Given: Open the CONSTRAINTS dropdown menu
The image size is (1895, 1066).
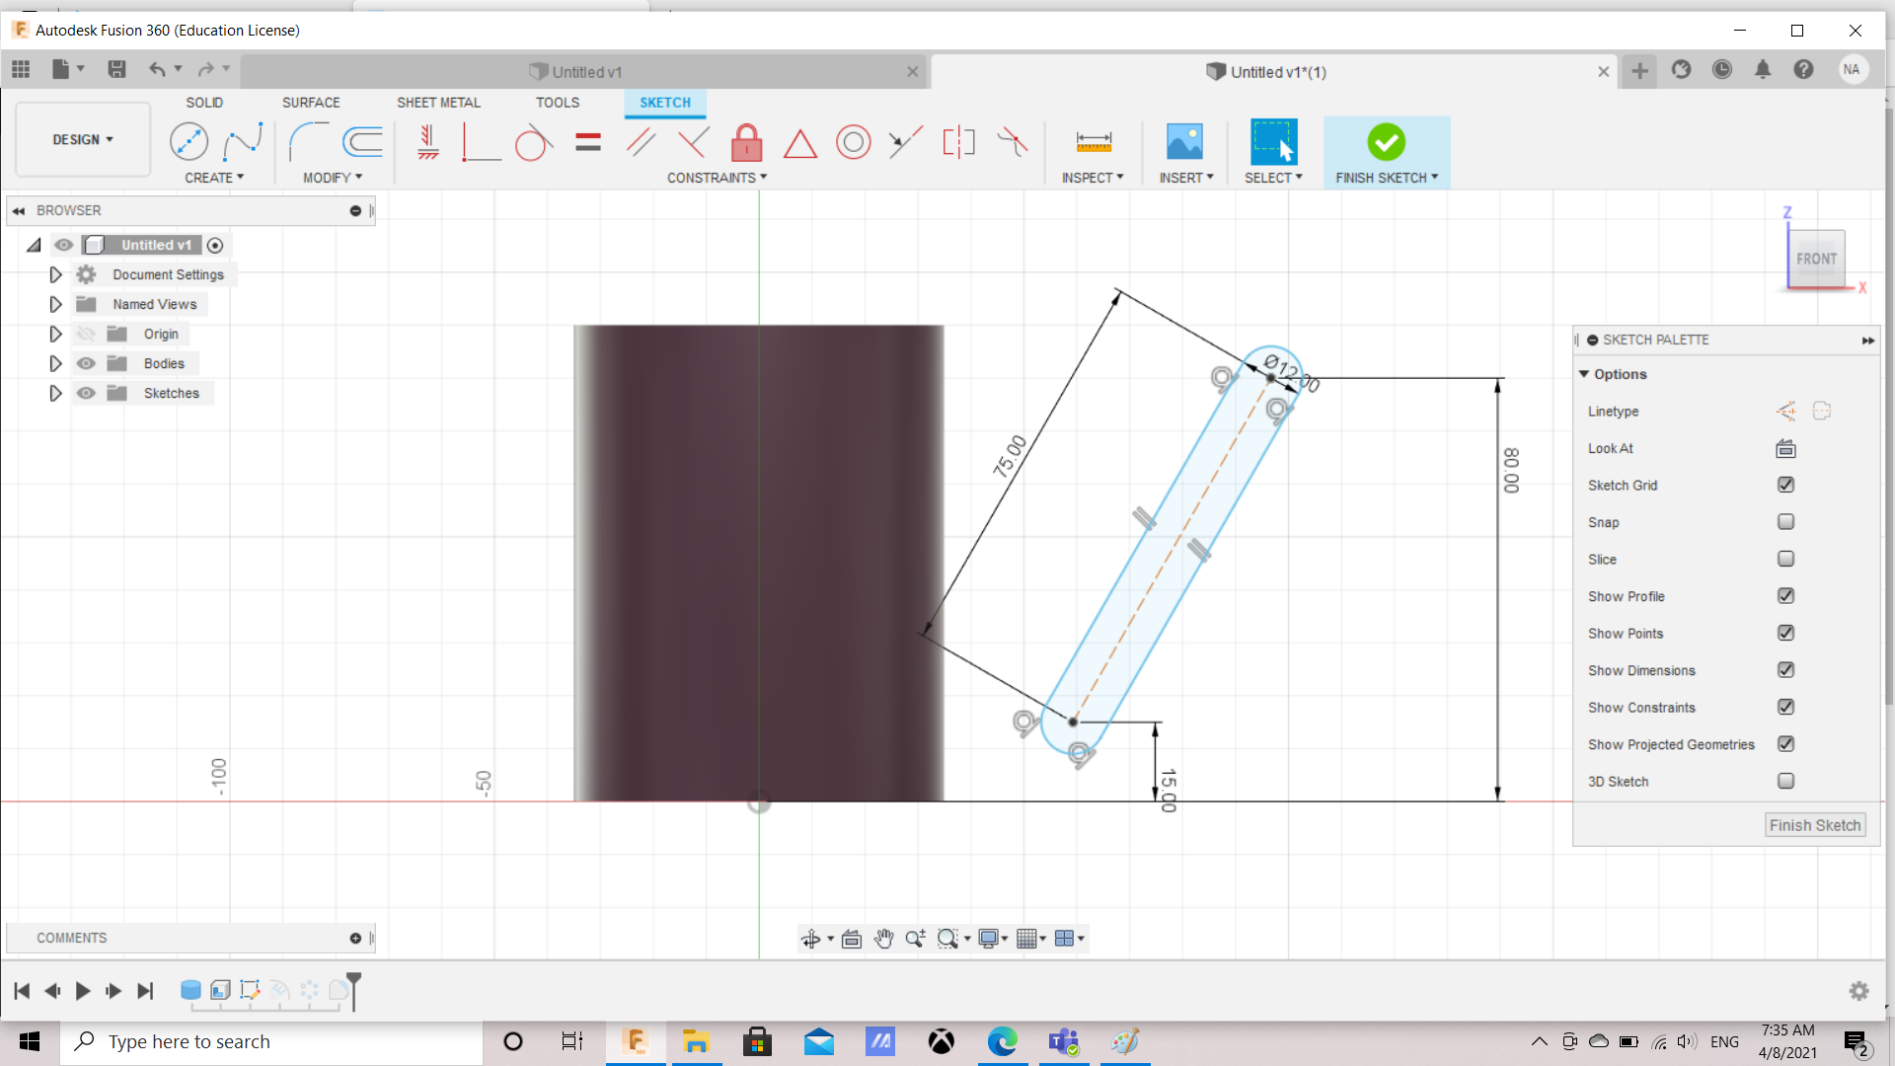Looking at the screenshot, I should [x=717, y=178].
